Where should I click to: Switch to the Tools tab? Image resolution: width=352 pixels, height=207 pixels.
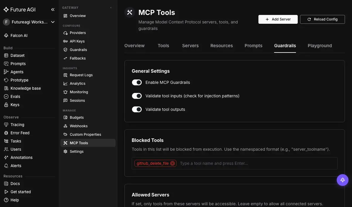click(163, 46)
